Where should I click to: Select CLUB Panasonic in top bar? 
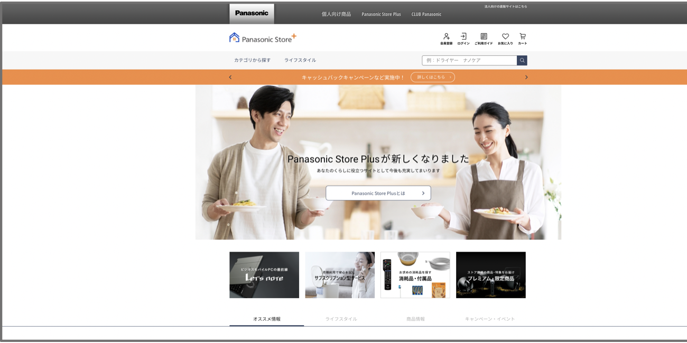pos(426,14)
